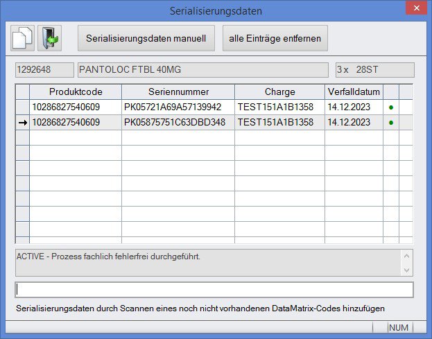Click row selector with arrow indicator
The height and width of the screenshot is (339, 432).
click(x=23, y=123)
